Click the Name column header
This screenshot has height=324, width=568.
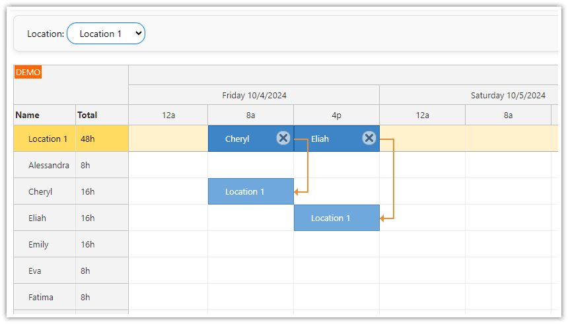[x=28, y=115]
